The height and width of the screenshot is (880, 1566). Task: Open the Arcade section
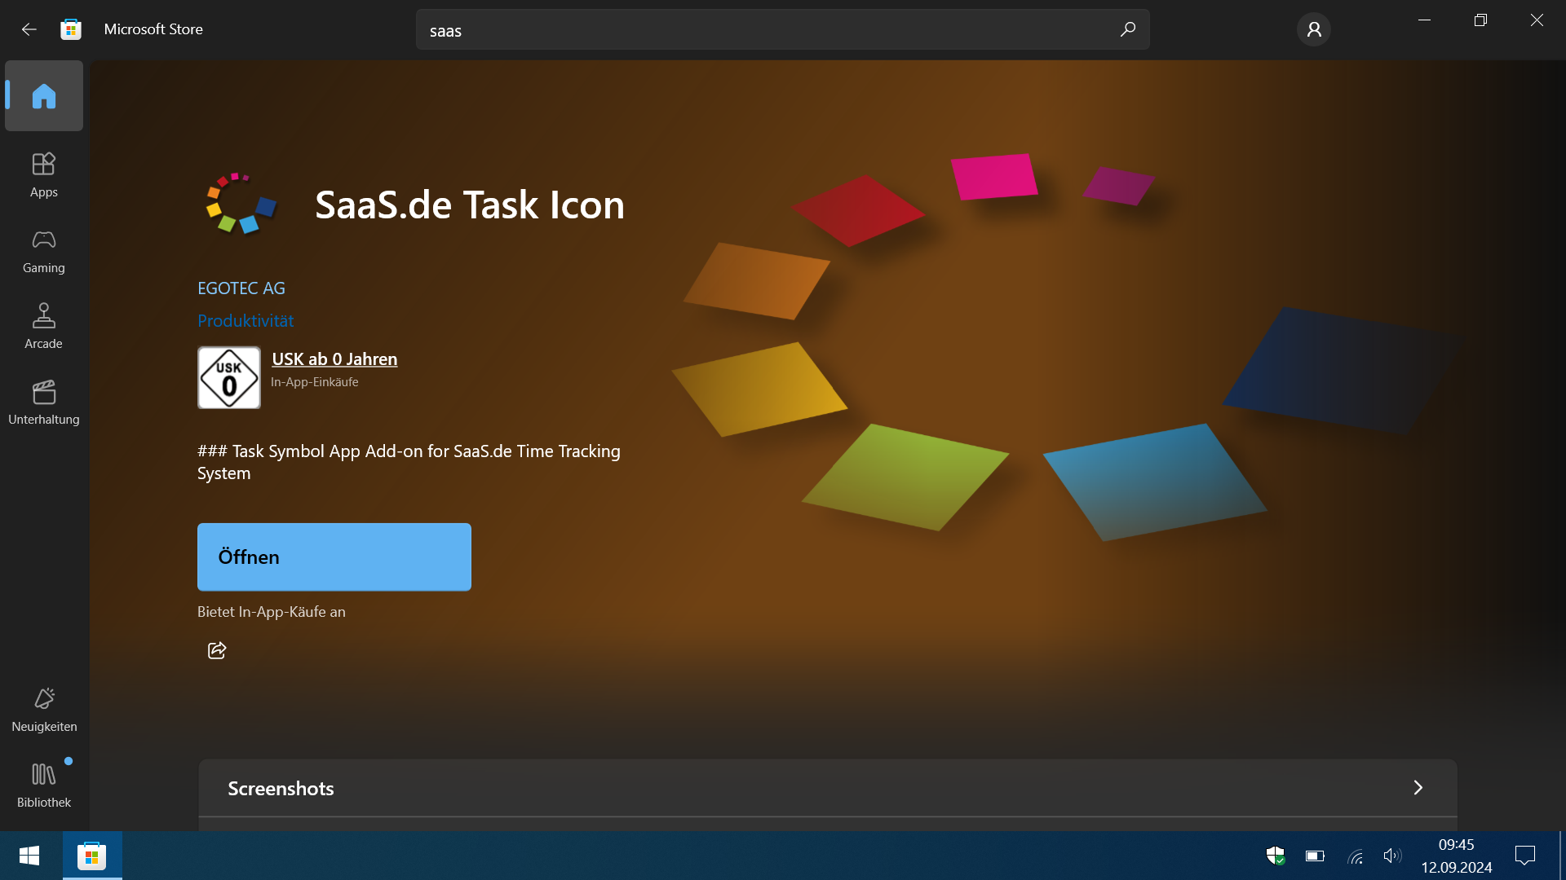click(x=44, y=327)
